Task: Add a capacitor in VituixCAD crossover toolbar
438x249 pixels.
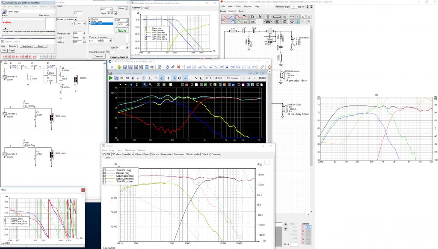Action: tap(268, 17)
